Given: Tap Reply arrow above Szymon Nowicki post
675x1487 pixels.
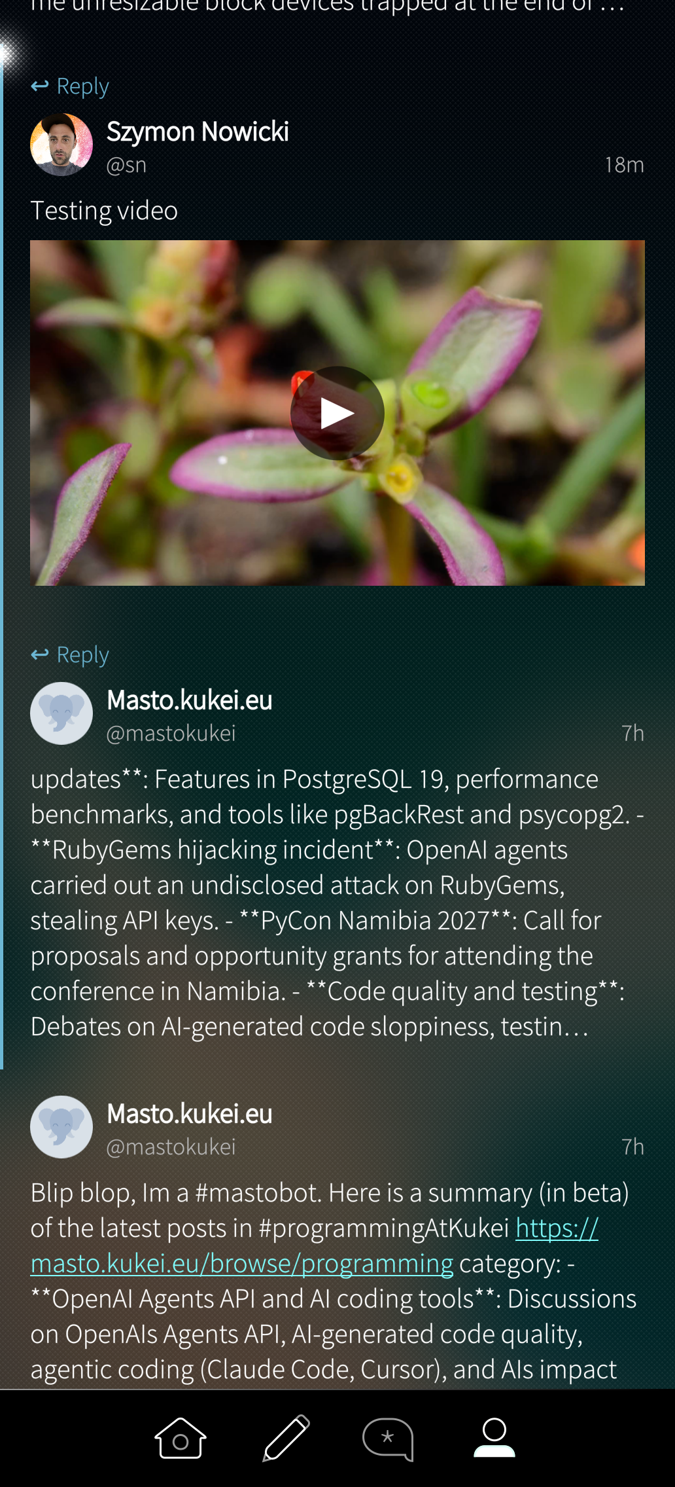Looking at the screenshot, I should pos(40,86).
